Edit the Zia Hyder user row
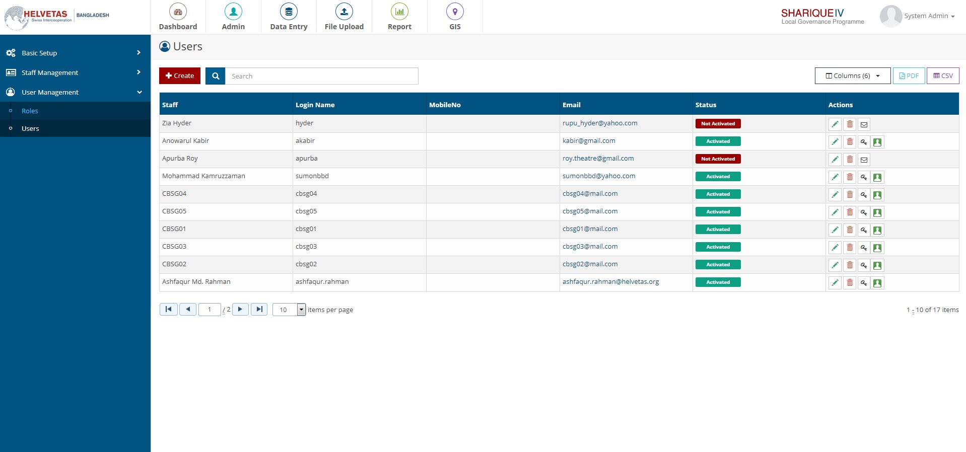The height and width of the screenshot is (452, 966). [x=835, y=124]
